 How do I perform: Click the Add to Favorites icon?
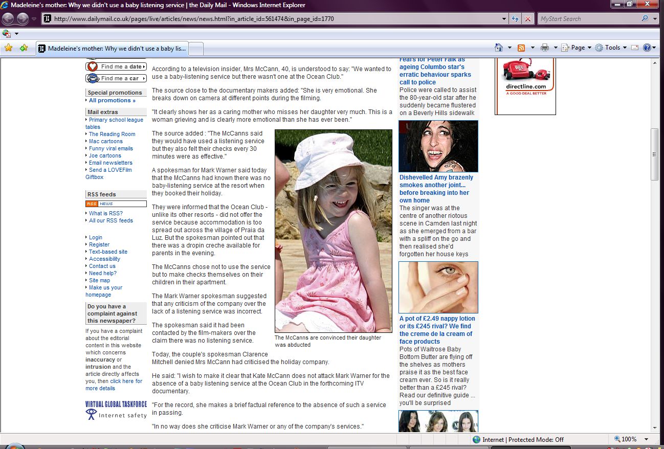(x=24, y=48)
